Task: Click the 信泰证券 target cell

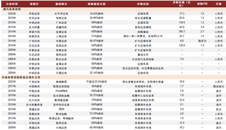Action: [61, 50]
